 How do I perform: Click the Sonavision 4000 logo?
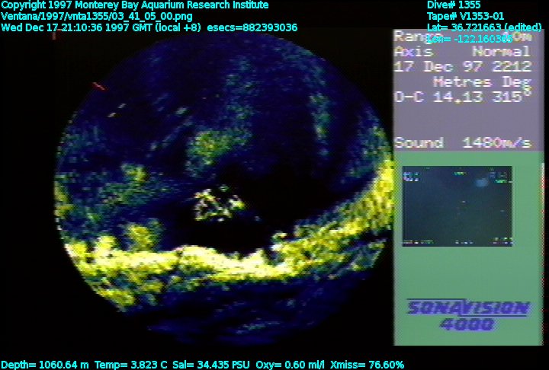coord(468,314)
